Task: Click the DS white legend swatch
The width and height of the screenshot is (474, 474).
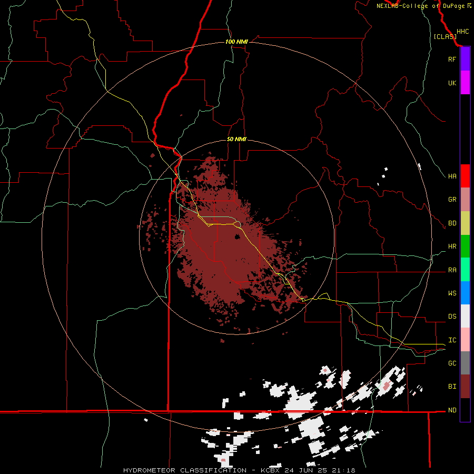Action: coord(465,316)
